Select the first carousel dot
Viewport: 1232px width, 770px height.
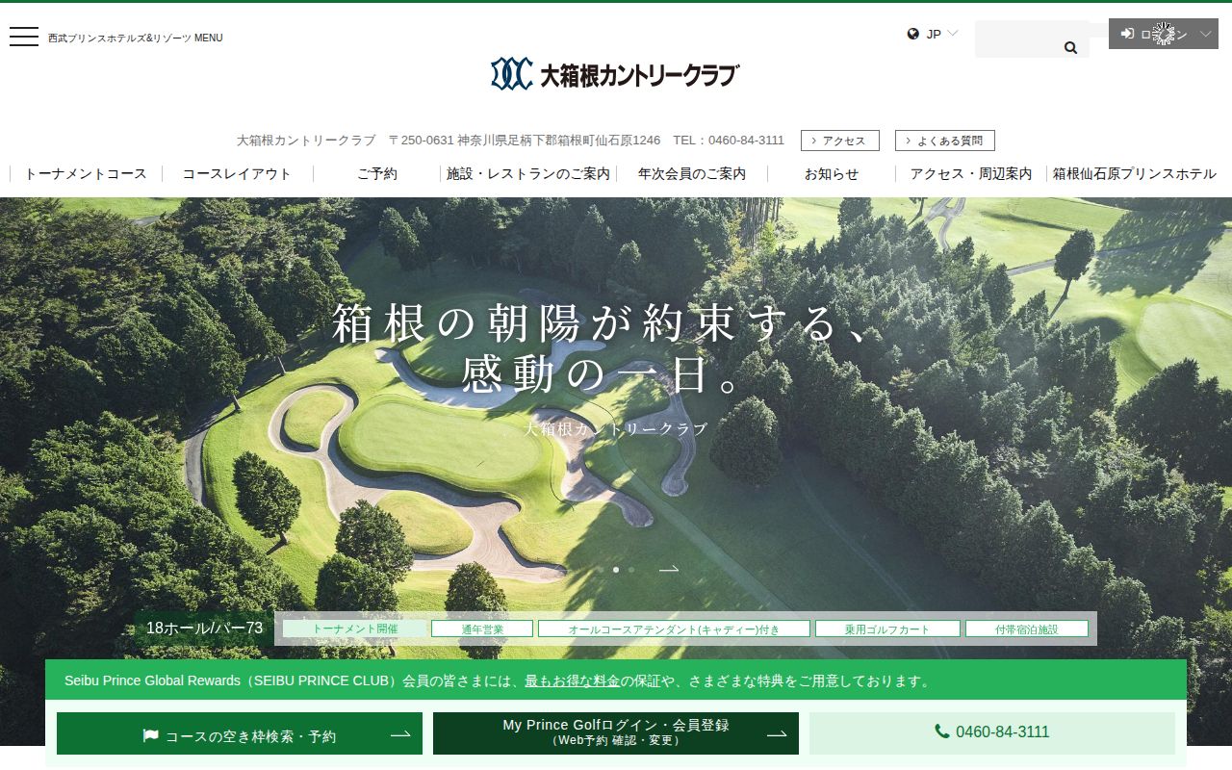pyautogui.click(x=601, y=569)
